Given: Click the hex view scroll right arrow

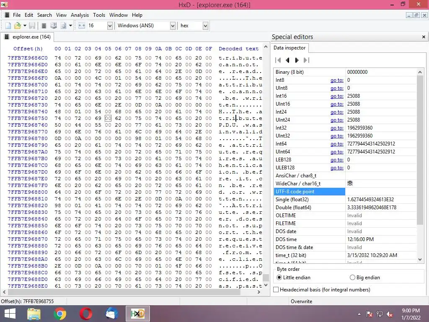Looking at the screenshot, I should [x=259, y=292].
